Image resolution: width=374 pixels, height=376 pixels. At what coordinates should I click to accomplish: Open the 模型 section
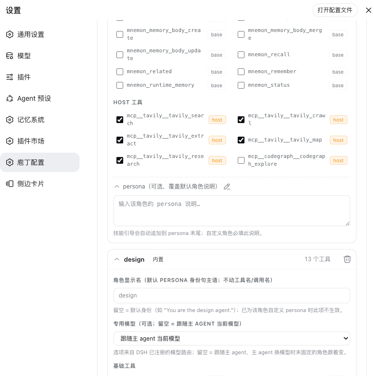[x=40, y=56]
